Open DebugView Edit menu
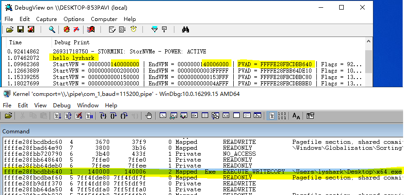This screenshot has height=195, width=404. tap(25, 19)
